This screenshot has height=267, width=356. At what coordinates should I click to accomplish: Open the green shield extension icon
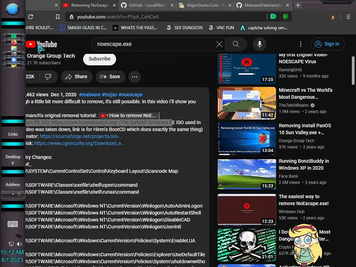285,17
